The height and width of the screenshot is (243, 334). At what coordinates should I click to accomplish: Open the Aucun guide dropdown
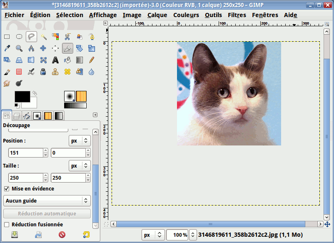(x=47, y=201)
